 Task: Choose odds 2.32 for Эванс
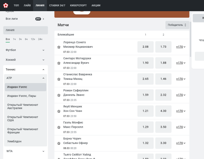pyautogui.click(x=163, y=95)
